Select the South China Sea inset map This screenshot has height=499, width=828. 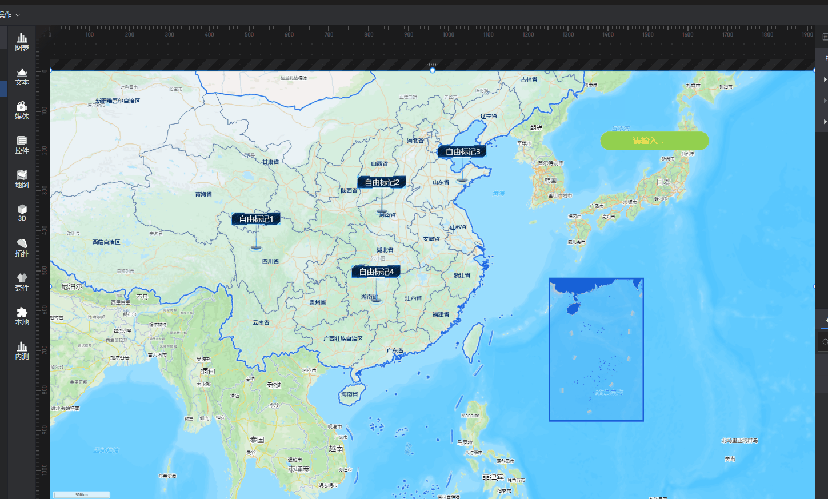click(x=596, y=350)
